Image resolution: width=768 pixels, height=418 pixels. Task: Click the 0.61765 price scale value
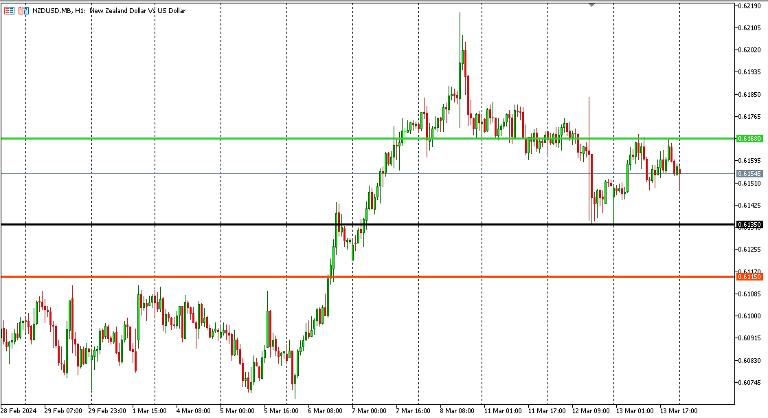pyautogui.click(x=749, y=117)
